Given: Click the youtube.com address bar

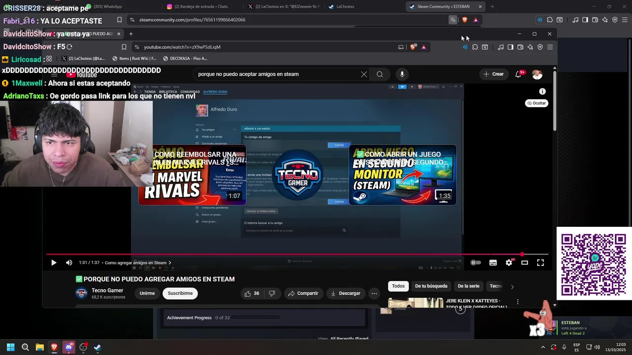Looking at the screenshot, I should [x=267, y=47].
